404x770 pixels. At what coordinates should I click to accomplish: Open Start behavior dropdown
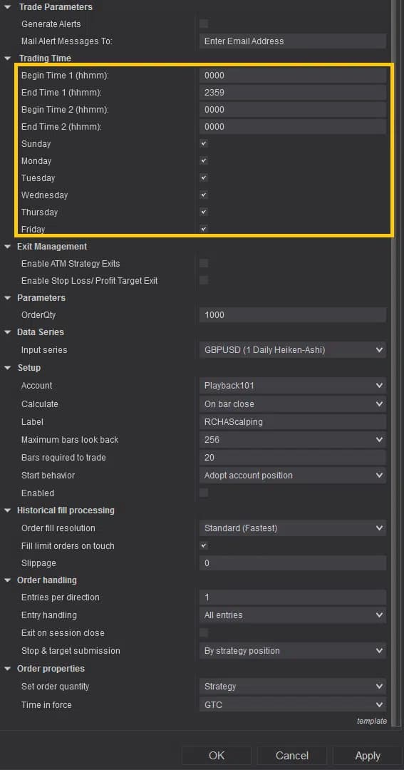coord(293,476)
